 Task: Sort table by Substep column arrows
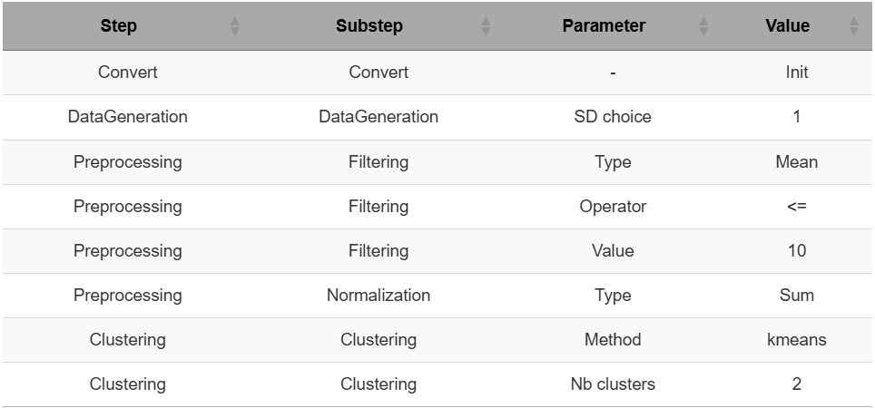(x=486, y=26)
